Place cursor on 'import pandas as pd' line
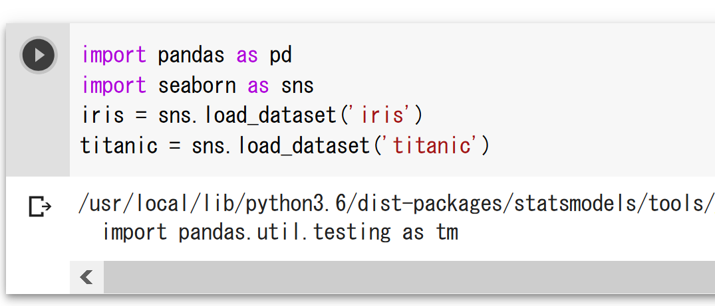Screen dimensions: 715x306 click(x=187, y=55)
